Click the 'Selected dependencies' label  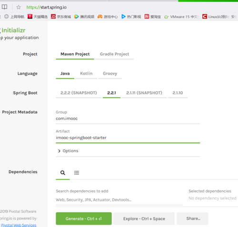[210, 191]
